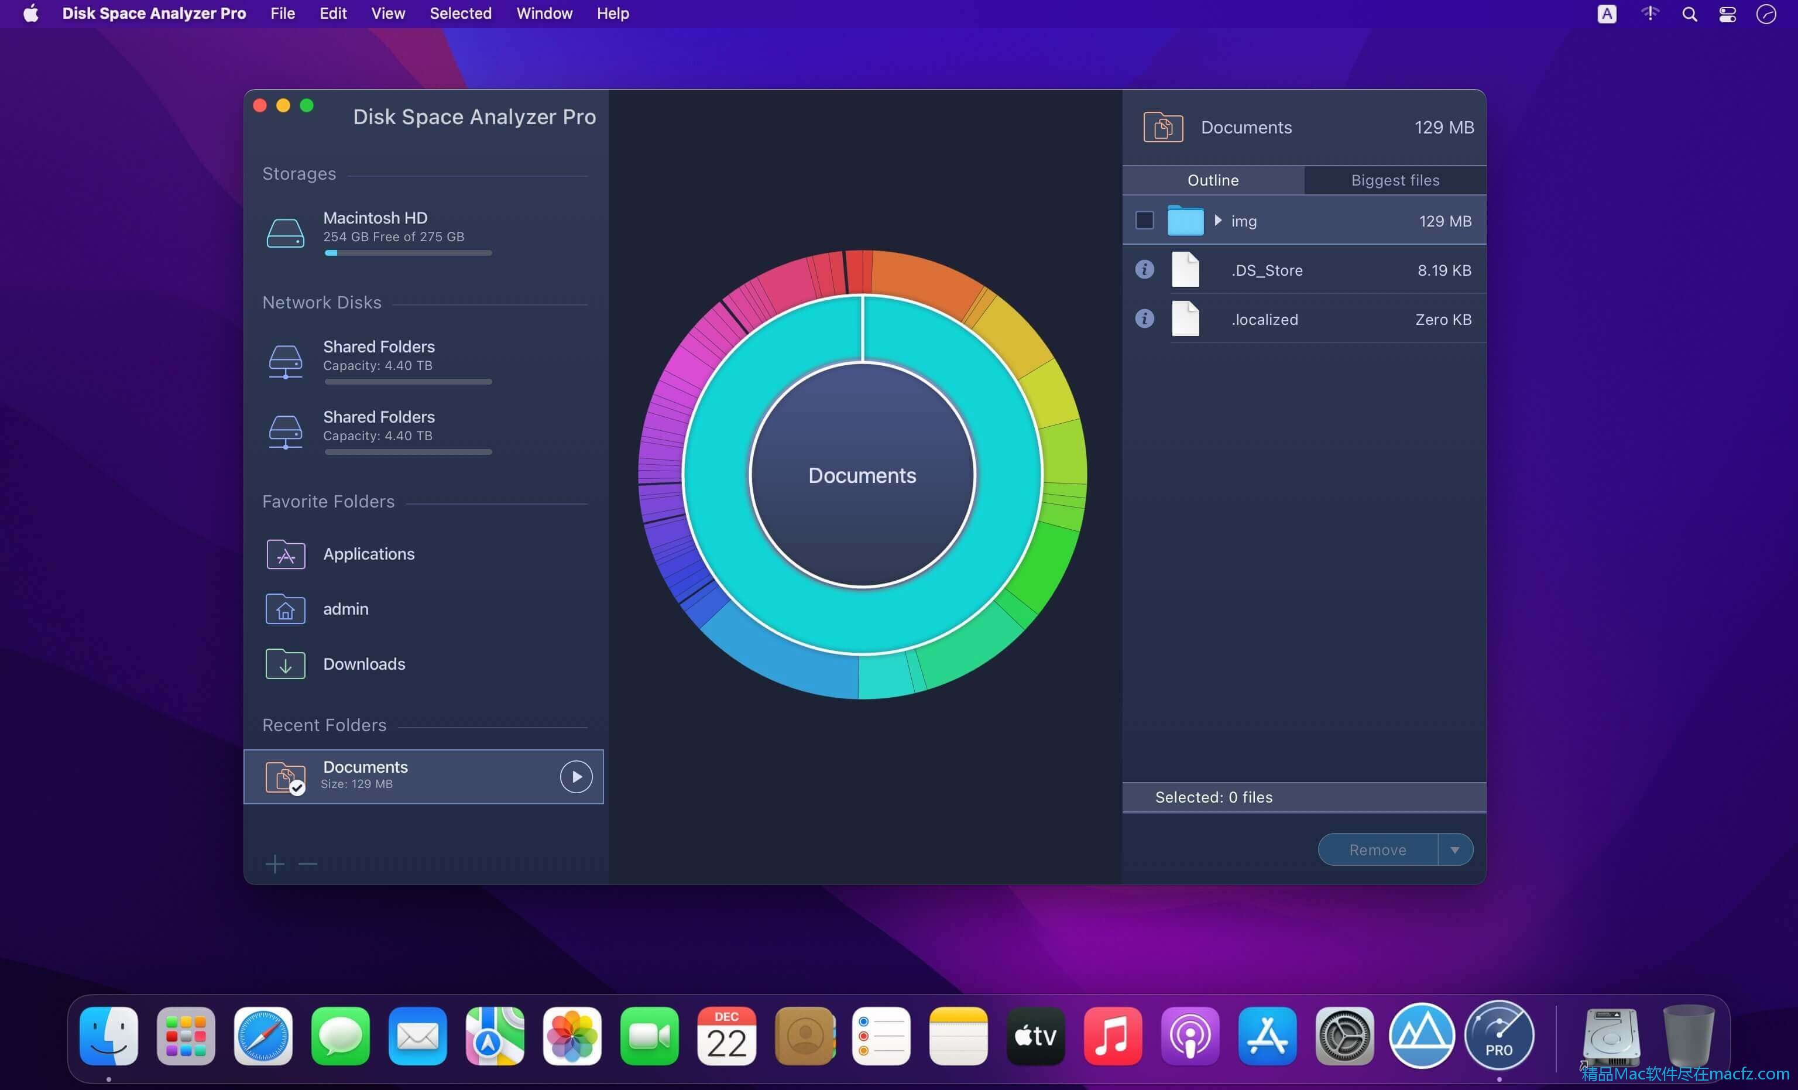Image resolution: width=1798 pixels, height=1090 pixels.
Task: Add a folder with the plus icon
Action: [x=274, y=865]
